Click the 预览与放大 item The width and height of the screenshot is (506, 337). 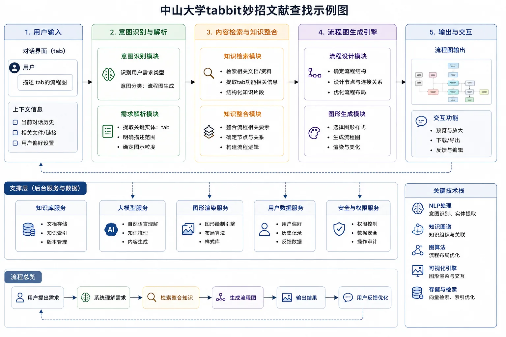(x=449, y=130)
